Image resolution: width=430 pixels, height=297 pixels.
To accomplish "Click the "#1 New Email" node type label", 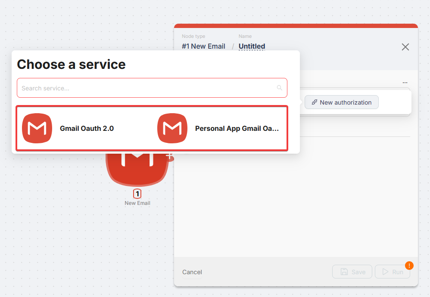I will coord(203,46).
